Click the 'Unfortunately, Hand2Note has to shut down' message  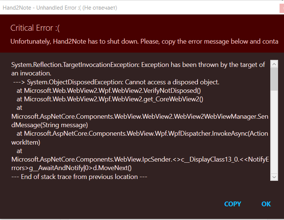[x=144, y=42]
